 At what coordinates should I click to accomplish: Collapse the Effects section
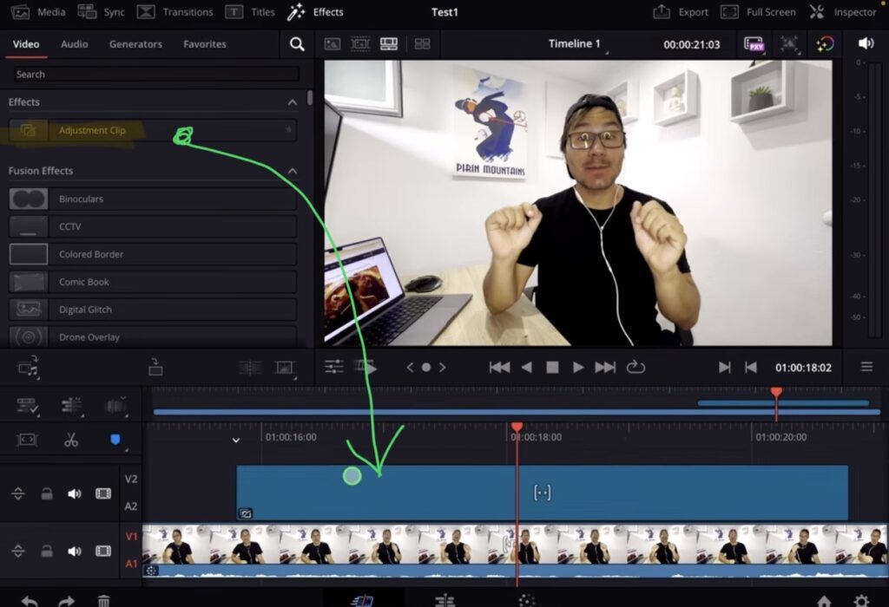[x=293, y=101]
